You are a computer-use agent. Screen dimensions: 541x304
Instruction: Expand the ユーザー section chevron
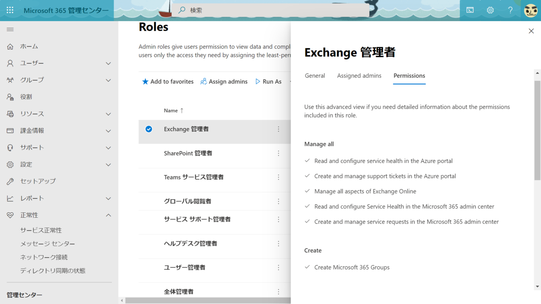click(x=108, y=64)
